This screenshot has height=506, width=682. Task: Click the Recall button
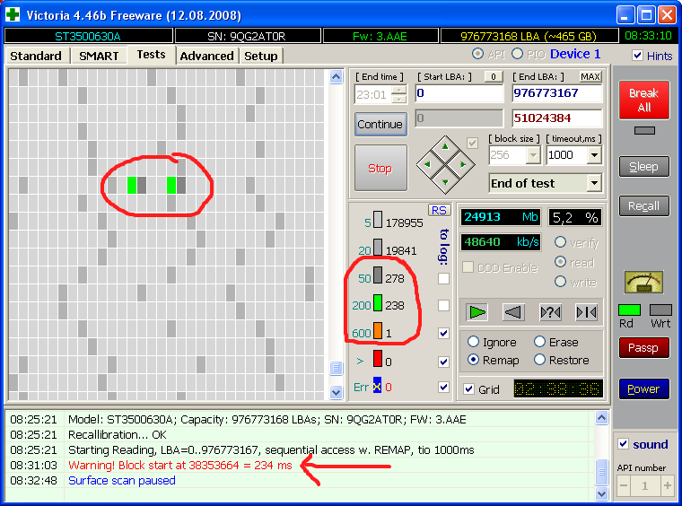[644, 206]
